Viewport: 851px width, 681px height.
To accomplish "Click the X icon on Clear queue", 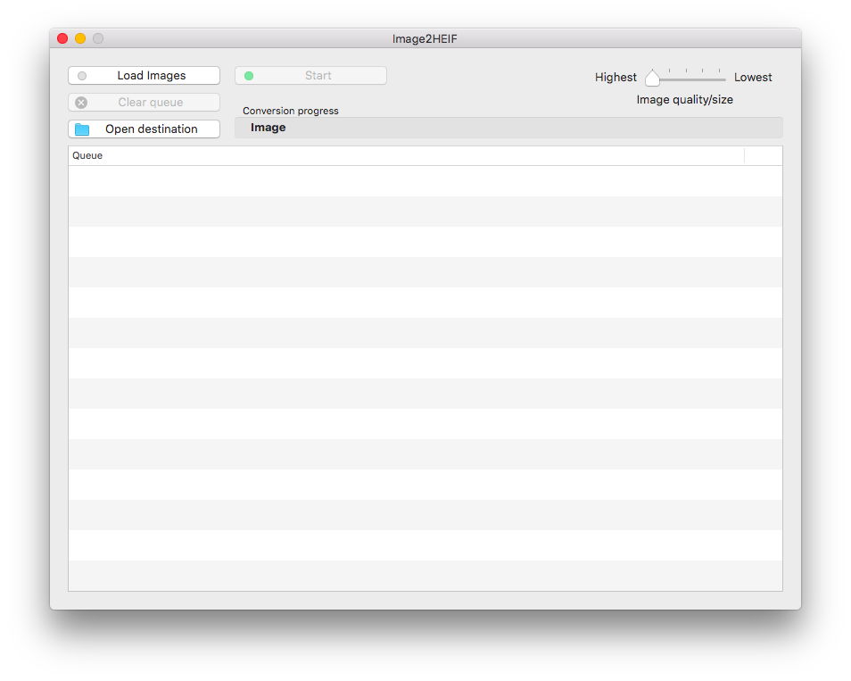I will point(82,103).
